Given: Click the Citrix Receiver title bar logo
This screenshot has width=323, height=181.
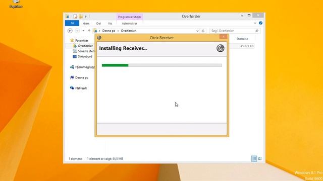Looking at the screenshot, I should [99, 38].
